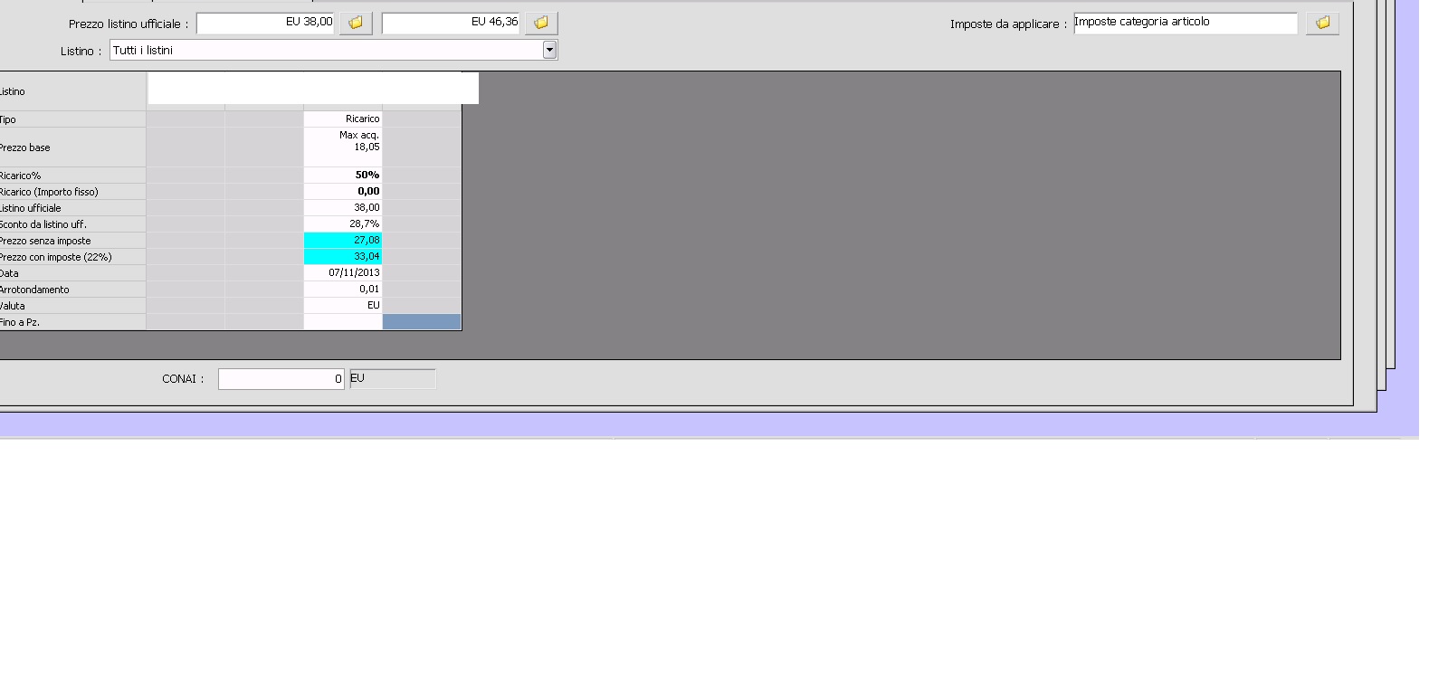Click the Ricarico type cell
1448x694 pixels.
coord(343,119)
